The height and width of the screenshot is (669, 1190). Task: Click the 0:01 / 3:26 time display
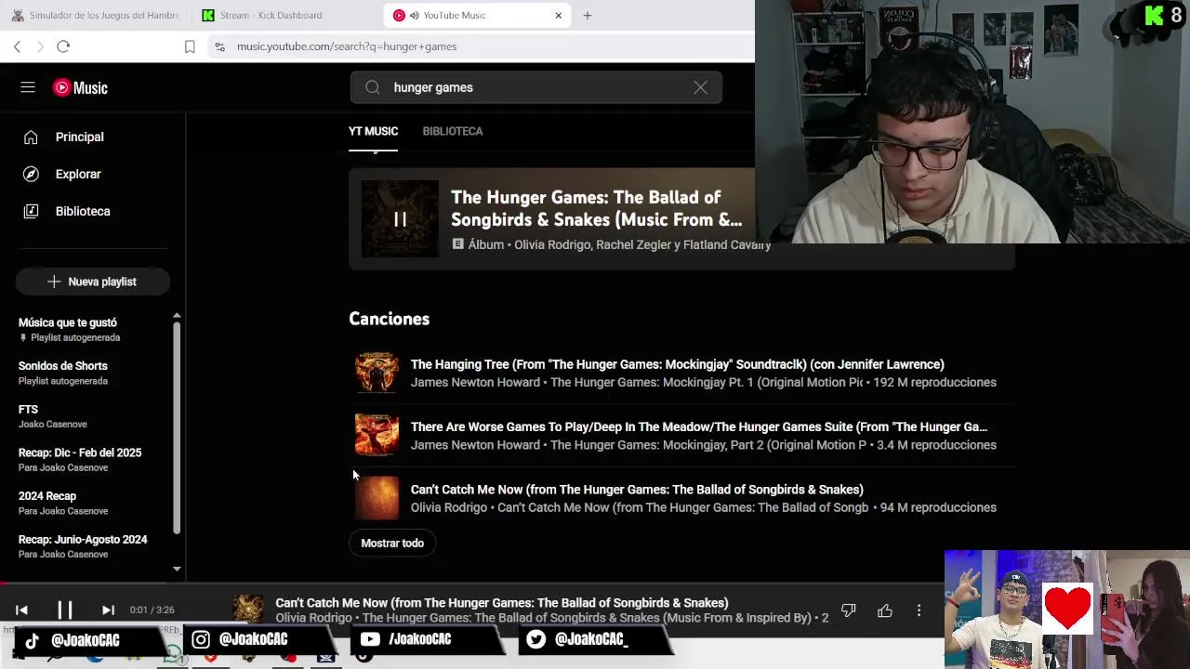click(x=152, y=610)
